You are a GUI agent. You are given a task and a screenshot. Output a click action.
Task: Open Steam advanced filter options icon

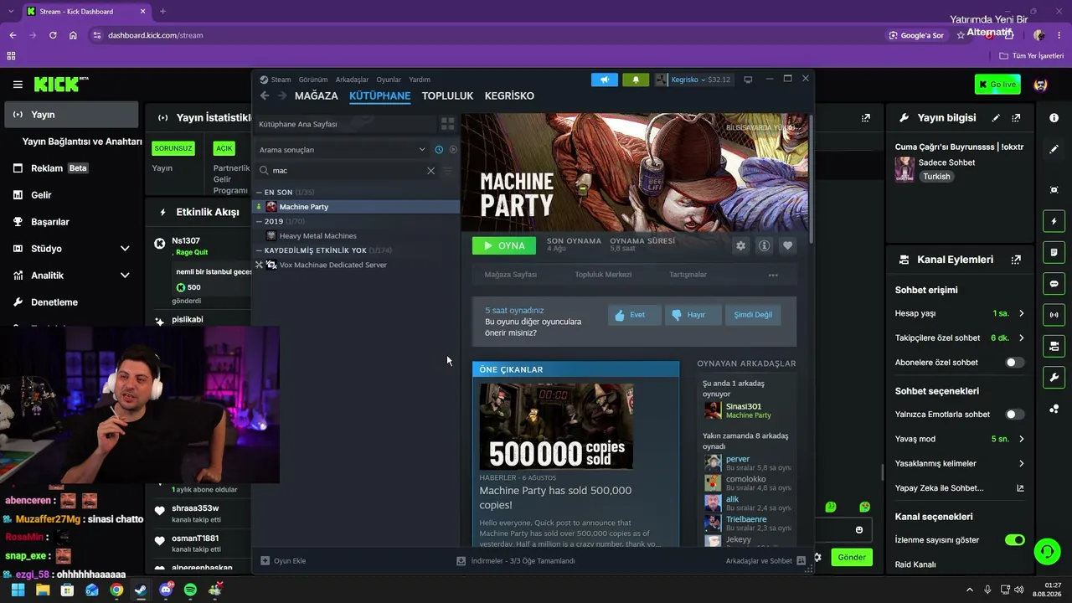[x=447, y=171]
